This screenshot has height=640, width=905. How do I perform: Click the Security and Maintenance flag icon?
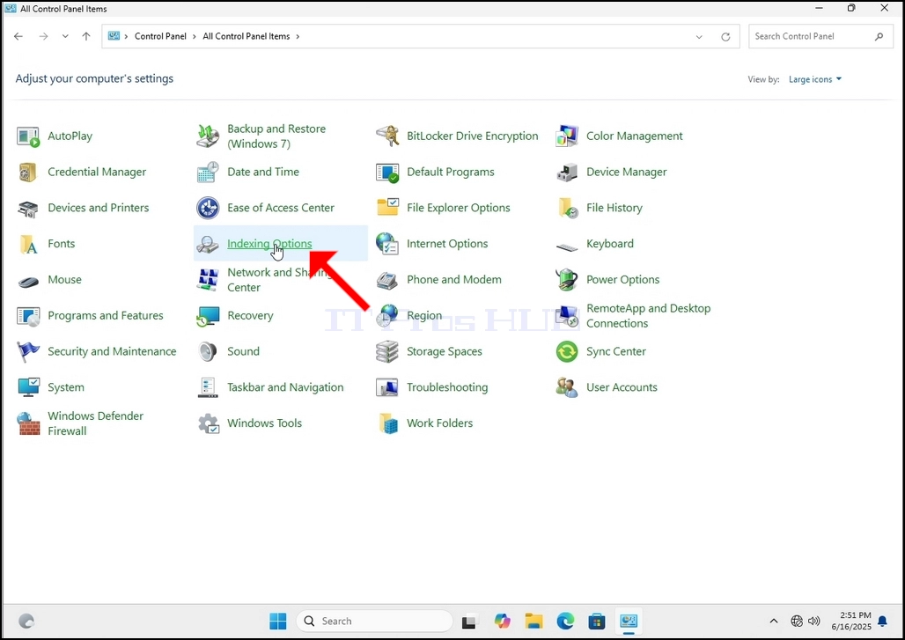point(27,351)
